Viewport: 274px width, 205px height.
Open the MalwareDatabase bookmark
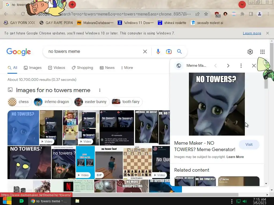[95, 23]
